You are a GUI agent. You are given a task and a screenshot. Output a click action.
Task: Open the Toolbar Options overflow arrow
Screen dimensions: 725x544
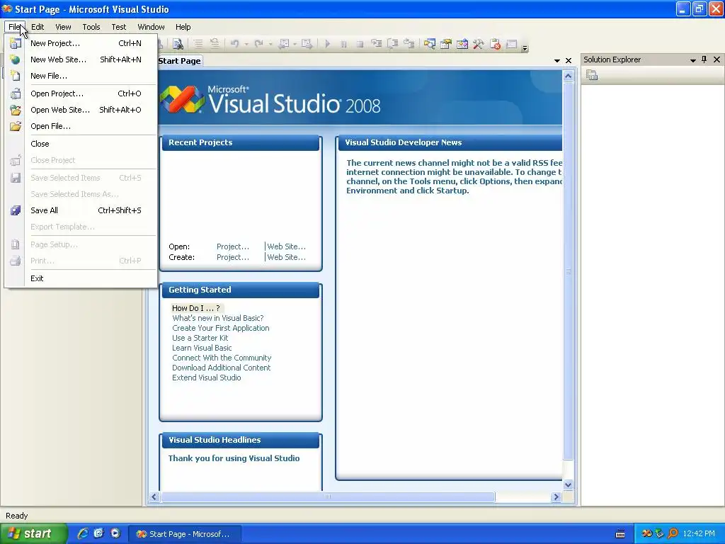525,47
